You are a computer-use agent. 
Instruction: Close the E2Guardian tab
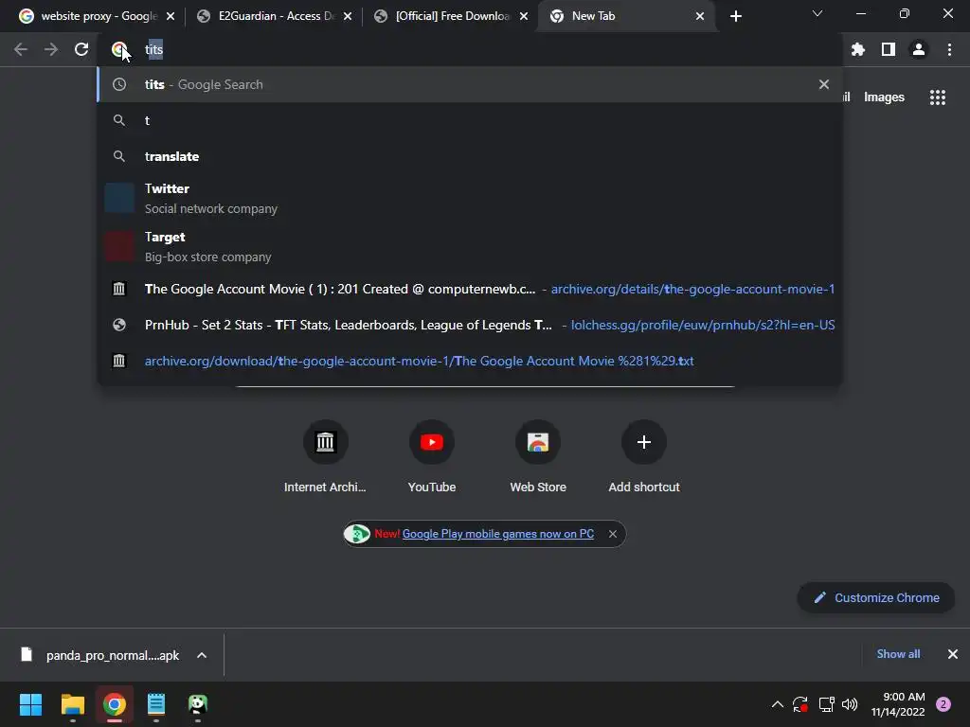coord(348,17)
